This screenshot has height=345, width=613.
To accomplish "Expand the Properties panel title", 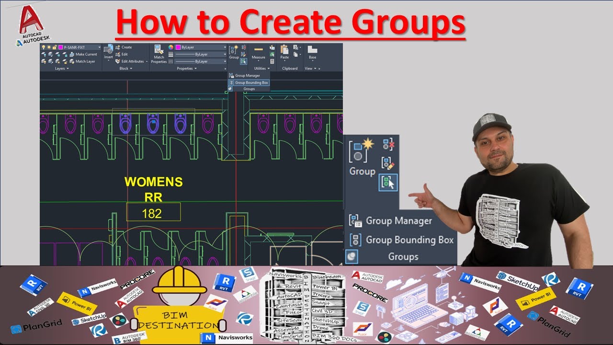I will click(x=186, y=69).
